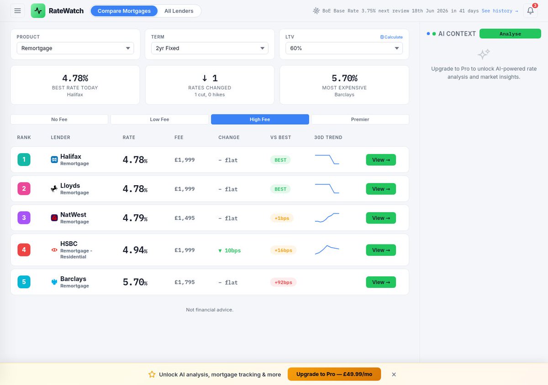
Task: Click the HSBC 30D trend sparkline
Action: [x=327, y=250]
